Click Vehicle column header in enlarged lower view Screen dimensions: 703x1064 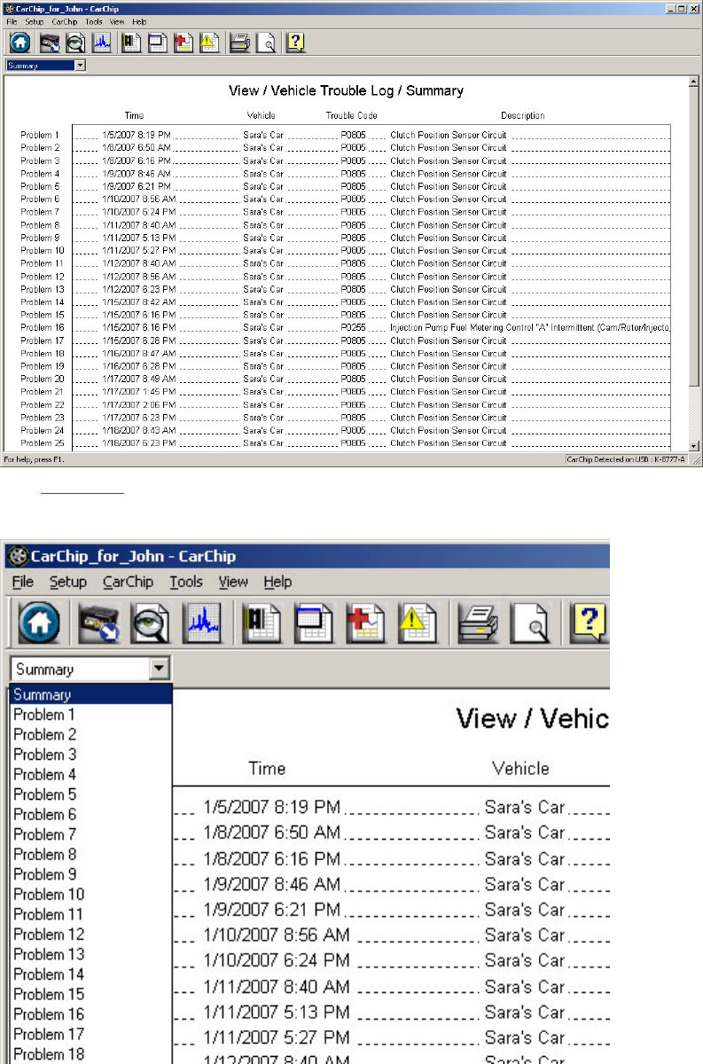520,769
